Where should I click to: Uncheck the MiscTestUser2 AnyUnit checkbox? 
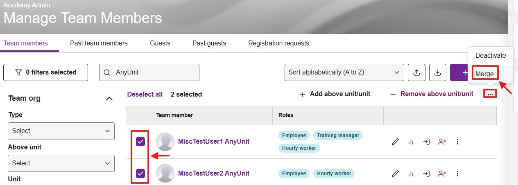140,174
